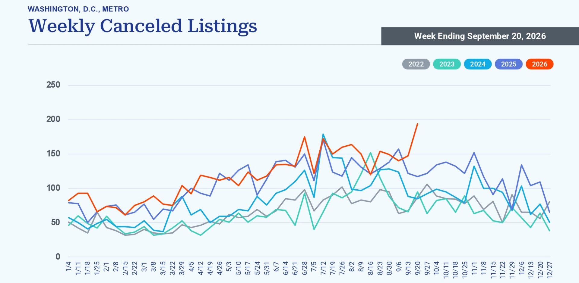Click the orange 2026 legend pill
The image size is (579, 283).
(x=539, y=64)
